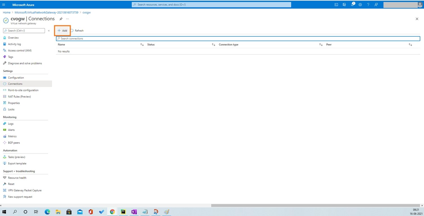The height and width of the screenshot is (216, 424).
Task: Open directories and subscriptions filter icon
Action: point(344,5)
